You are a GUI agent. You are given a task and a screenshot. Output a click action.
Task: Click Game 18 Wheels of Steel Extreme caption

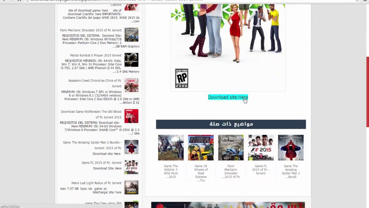coord(201,173)
